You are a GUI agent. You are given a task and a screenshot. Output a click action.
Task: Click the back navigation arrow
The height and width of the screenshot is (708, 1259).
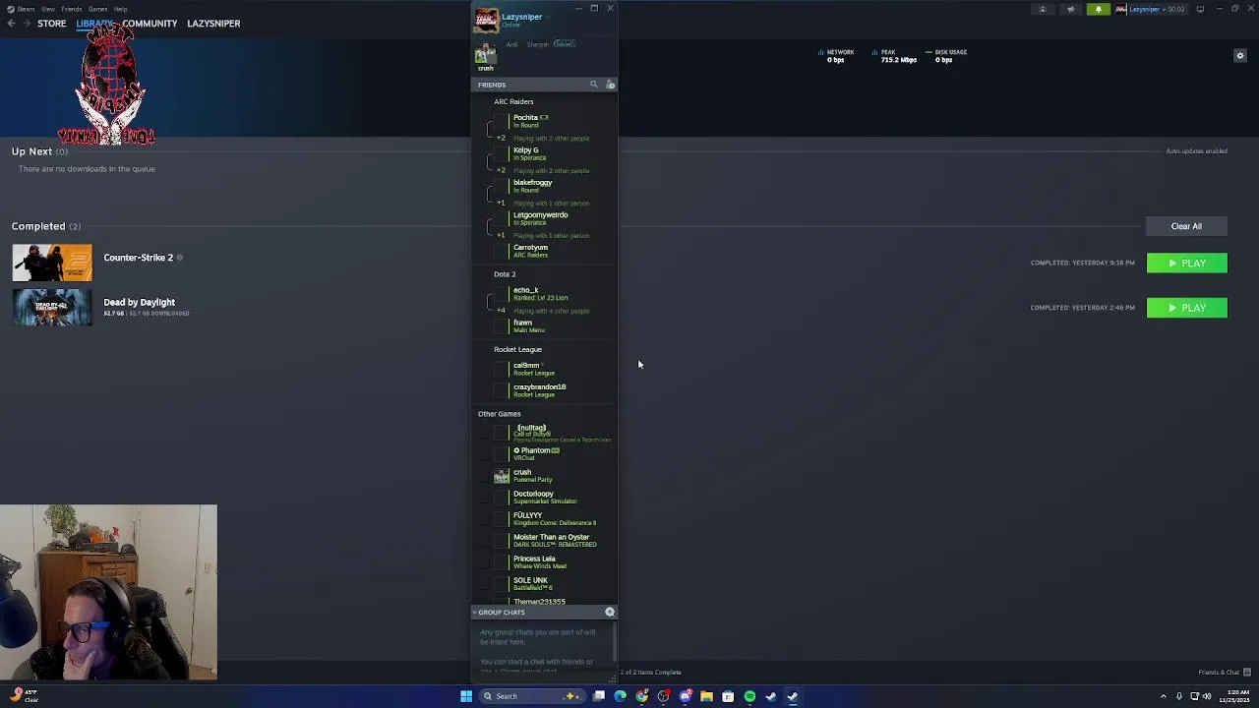pyautogui.click(x=11, y=24)
